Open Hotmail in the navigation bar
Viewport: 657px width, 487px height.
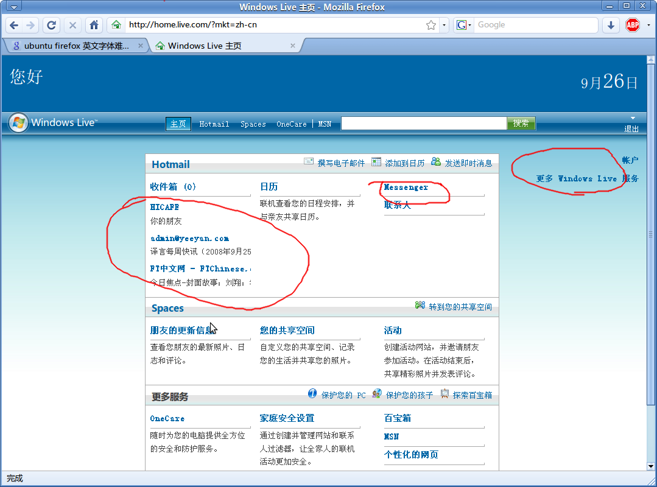click(x=214, y=124)
